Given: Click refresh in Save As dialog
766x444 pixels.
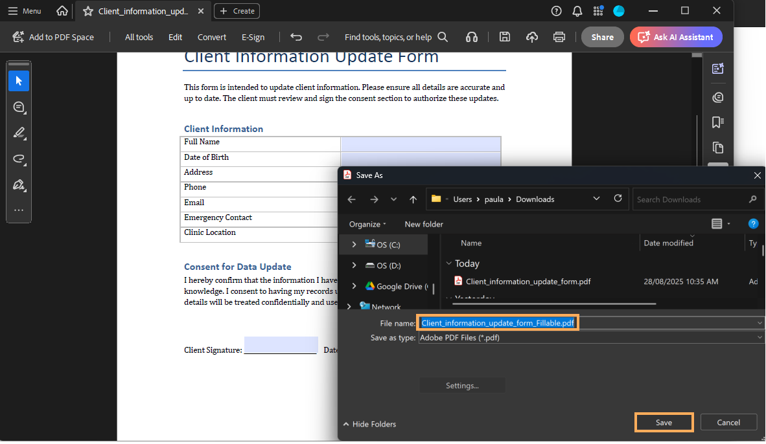Looking at the screenshot, I should [x=618, y=199].
